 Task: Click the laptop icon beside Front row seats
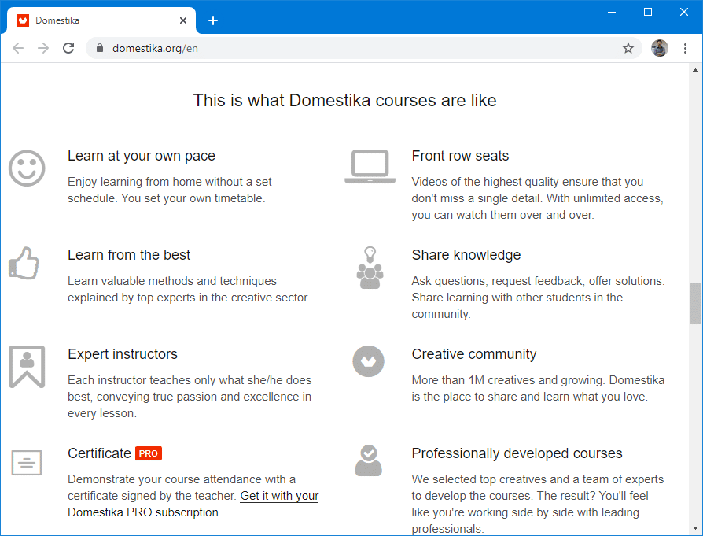pyautogui.click(x=370, y=166)
